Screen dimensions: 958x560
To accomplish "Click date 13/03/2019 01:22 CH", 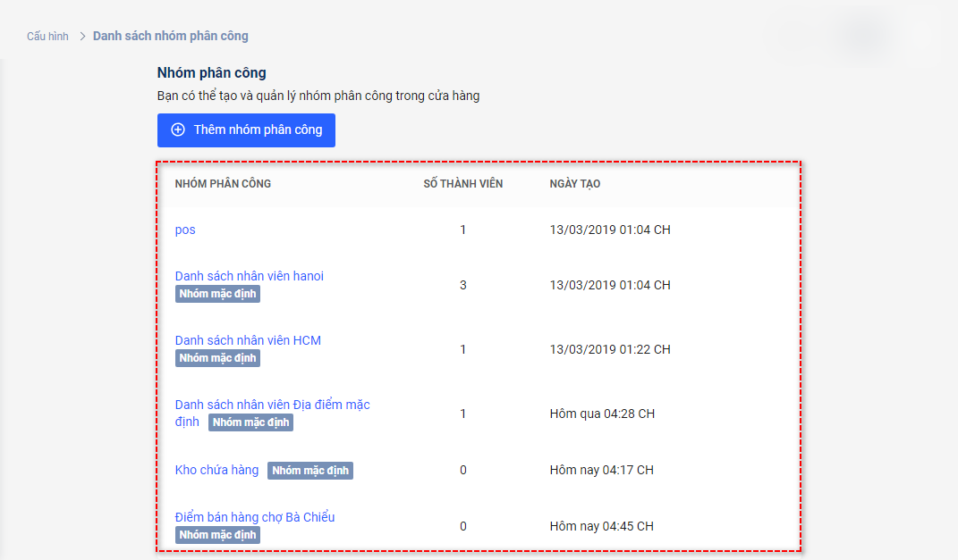I will pos(610,349).
